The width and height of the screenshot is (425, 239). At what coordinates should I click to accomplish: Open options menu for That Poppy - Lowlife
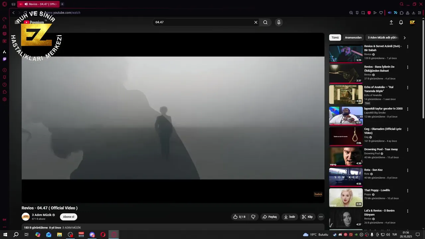408,191
